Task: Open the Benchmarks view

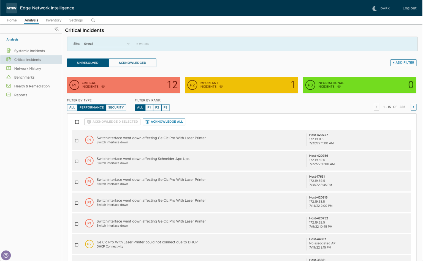Action: [x=24, y=77]
